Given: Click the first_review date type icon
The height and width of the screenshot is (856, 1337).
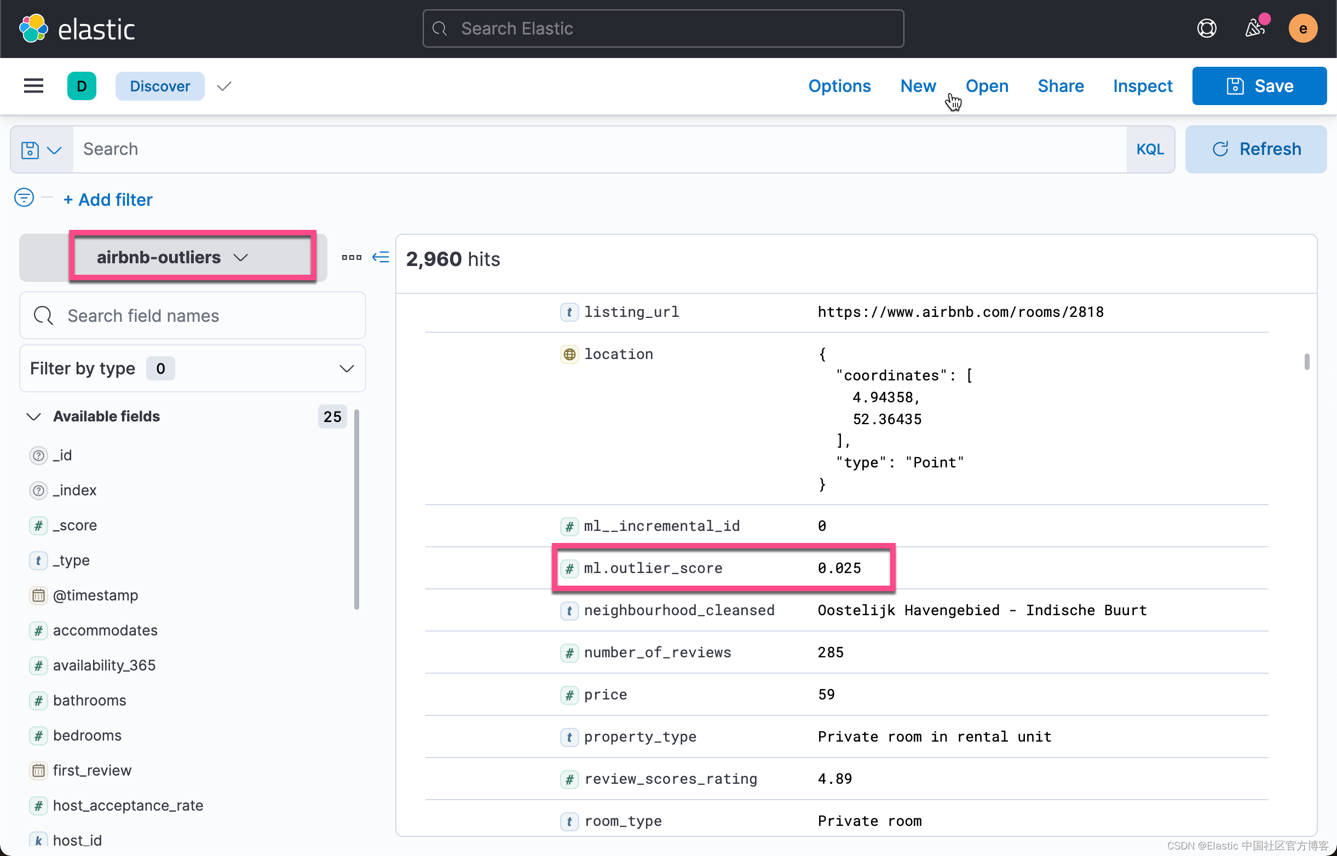Looking at the screenshot, I should [x=38, y=771].
